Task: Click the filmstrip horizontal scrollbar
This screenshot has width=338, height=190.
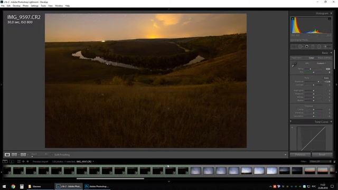Action: (x=110, y=178)
